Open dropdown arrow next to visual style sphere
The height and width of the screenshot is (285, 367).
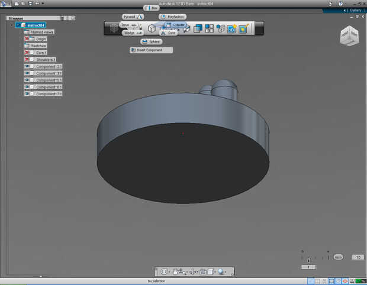point(225,272)
